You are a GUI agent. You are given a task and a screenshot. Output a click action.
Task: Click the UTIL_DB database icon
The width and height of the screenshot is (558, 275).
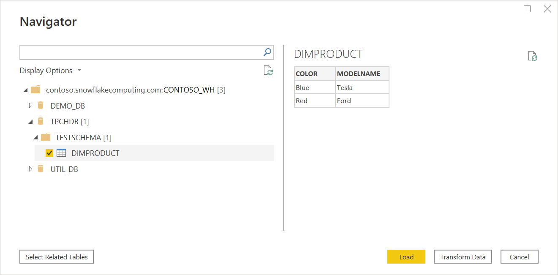(x=40, y=169)
